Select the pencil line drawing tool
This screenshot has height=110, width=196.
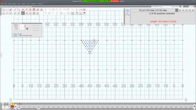[15, 9]
